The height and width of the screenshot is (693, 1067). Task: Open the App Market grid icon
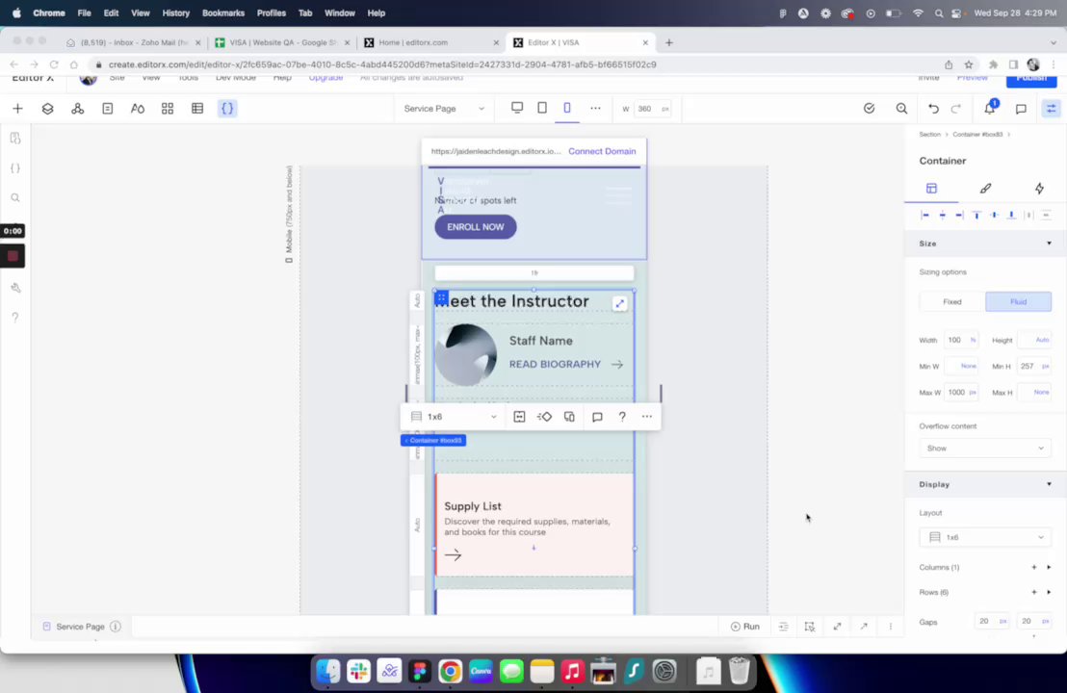pos(168,109)
